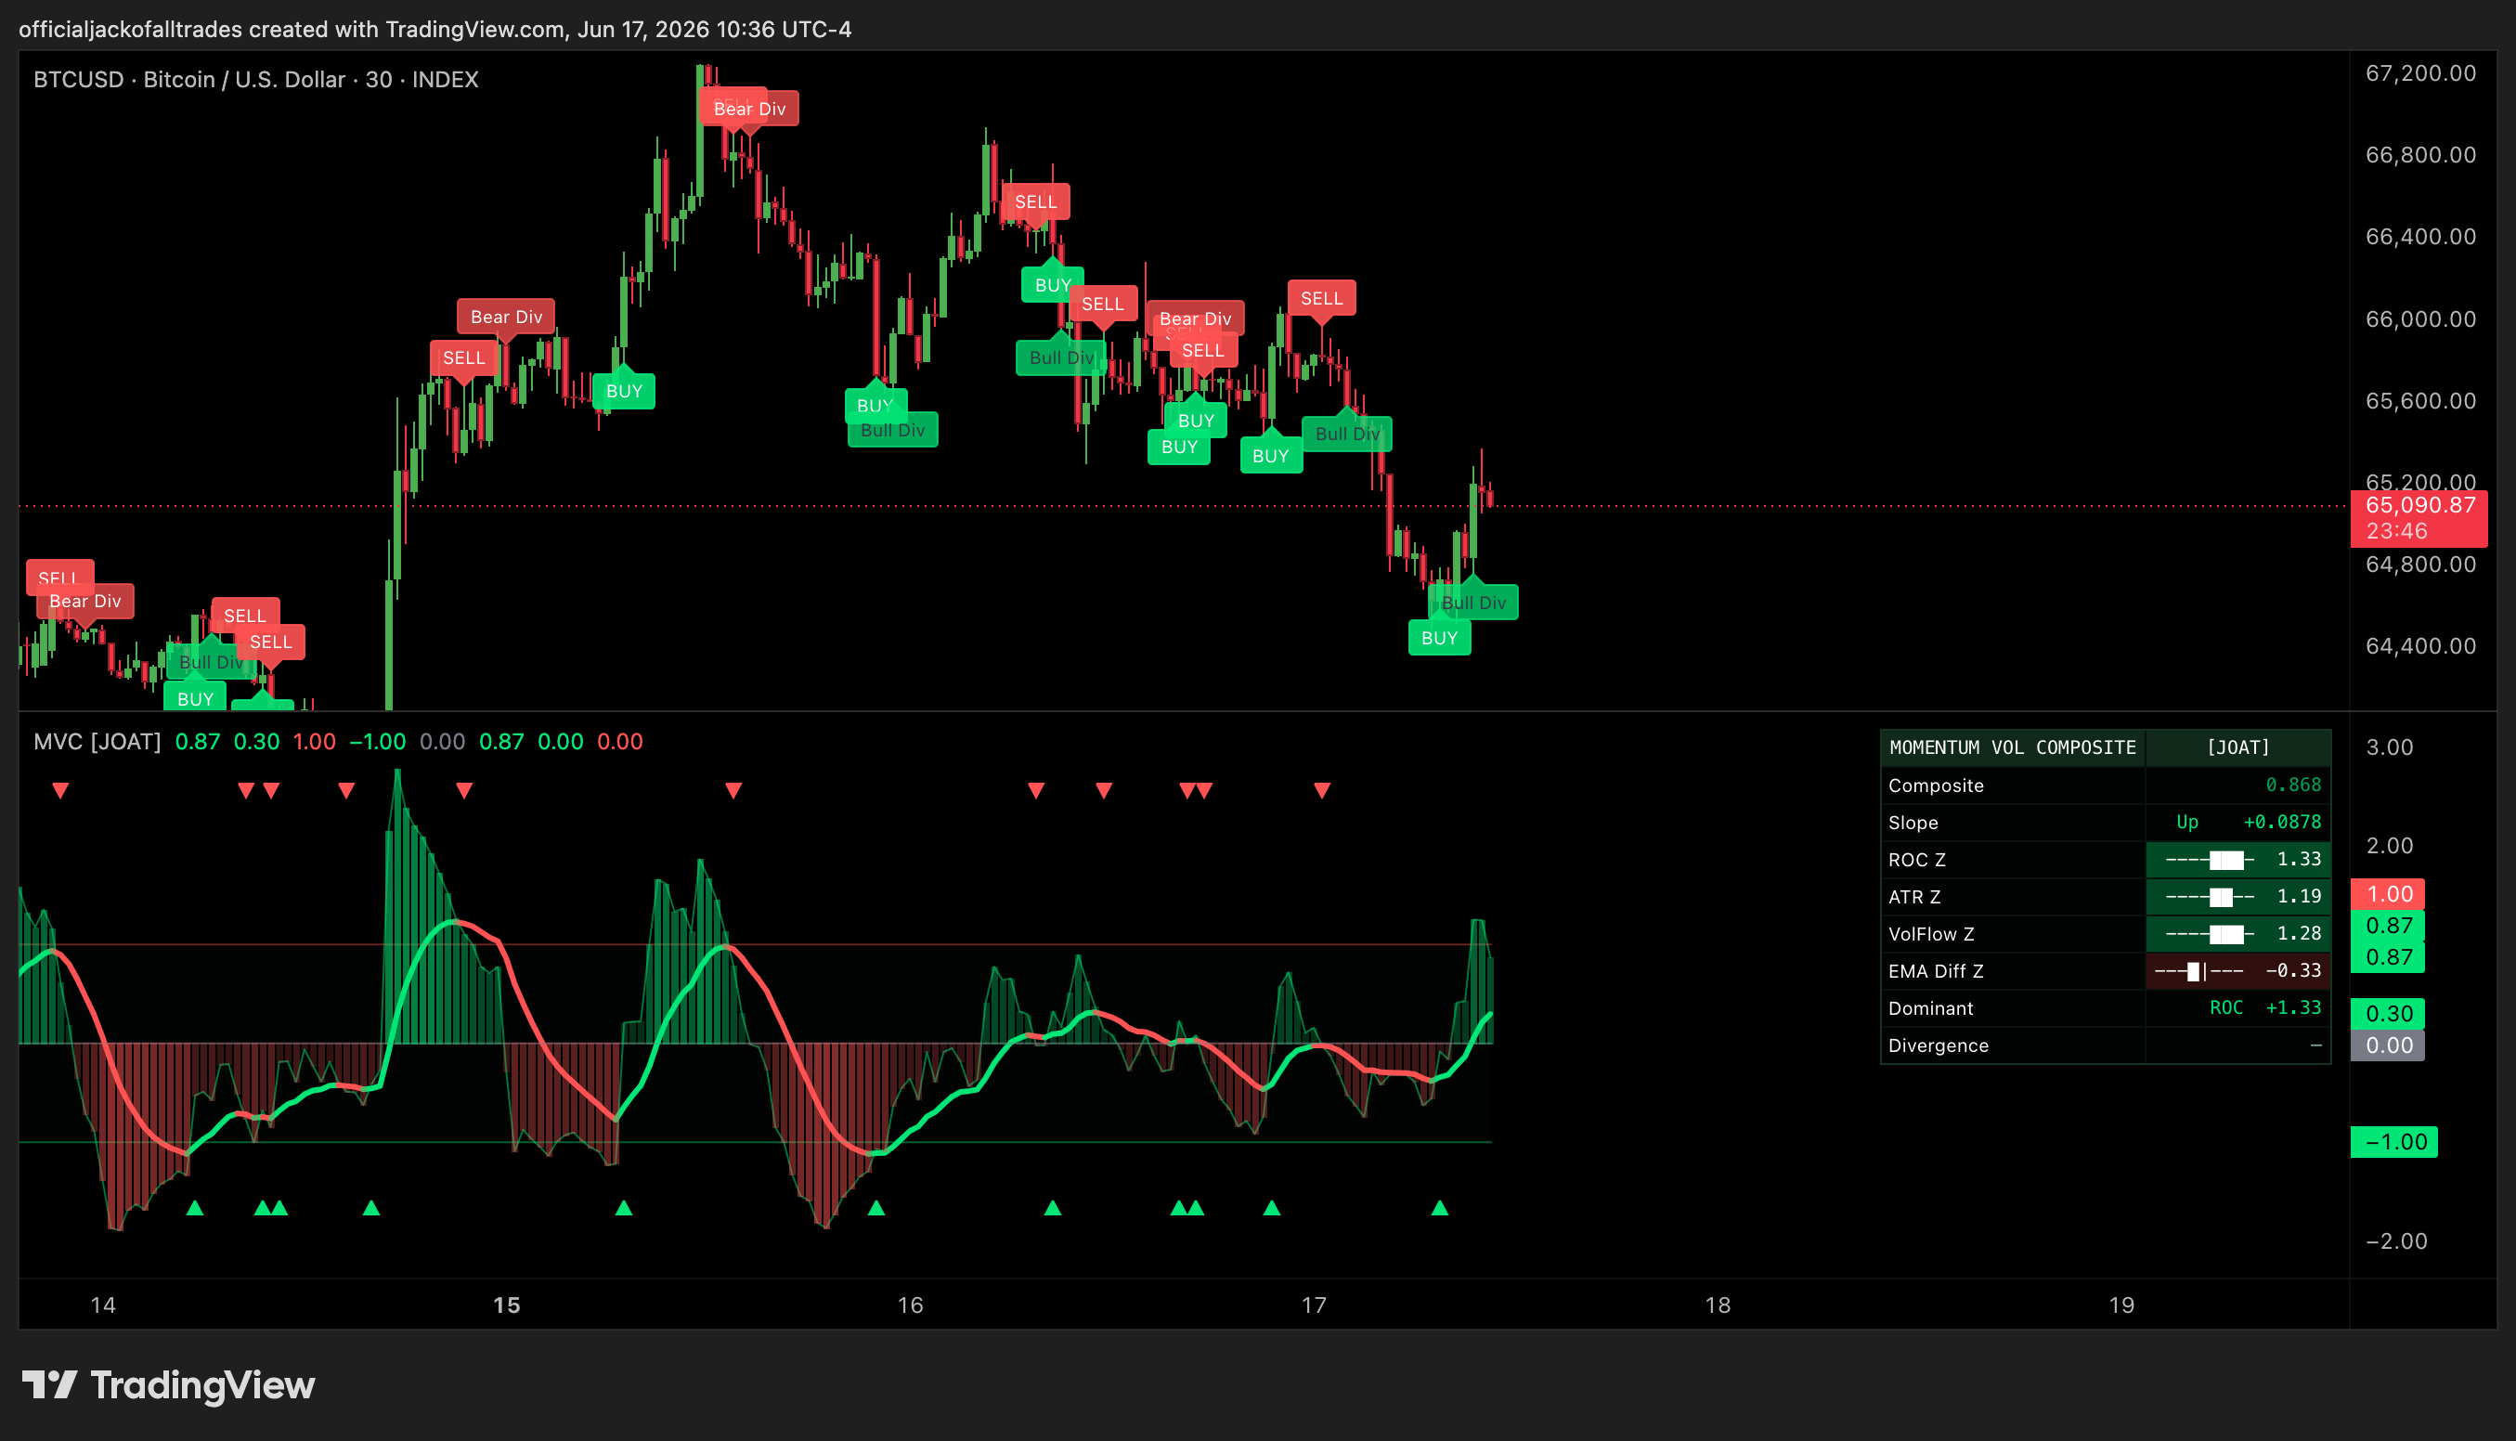This screenshot has height=1441, width=2516.
Task: Click the date label 19 on the time axis
Action: pos(2121,1305)
